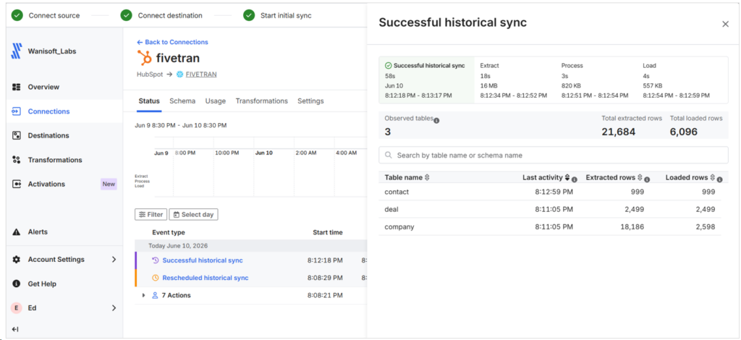Image resolution: width=741 pixels, height=340 pixels.
Task: Click the Connect source step
Action: pos(46,16)
